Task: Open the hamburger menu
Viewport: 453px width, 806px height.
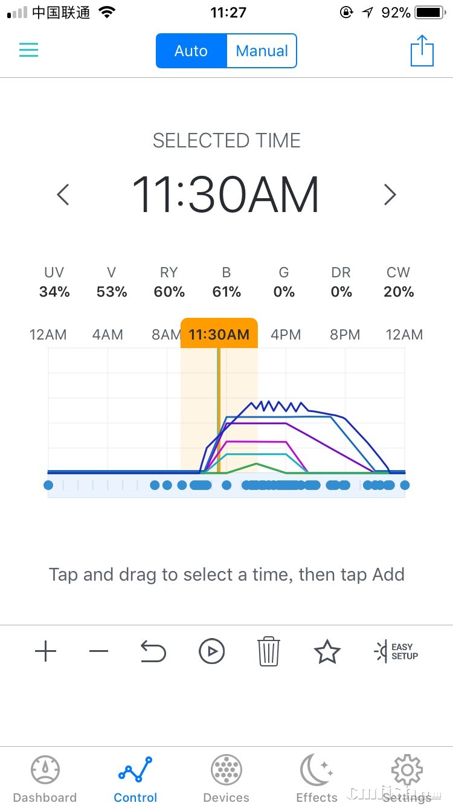Action: [28, 50]
